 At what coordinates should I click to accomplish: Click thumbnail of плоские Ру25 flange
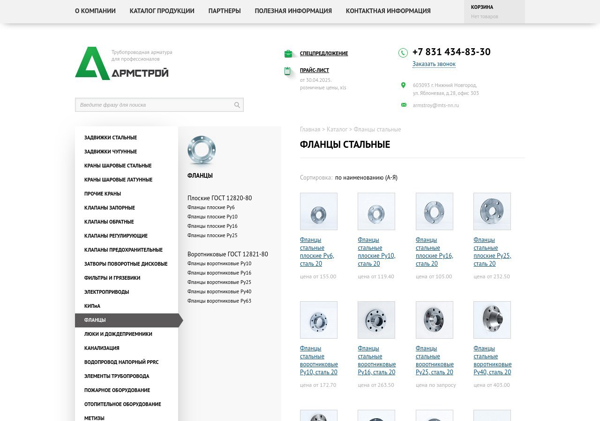492,211
